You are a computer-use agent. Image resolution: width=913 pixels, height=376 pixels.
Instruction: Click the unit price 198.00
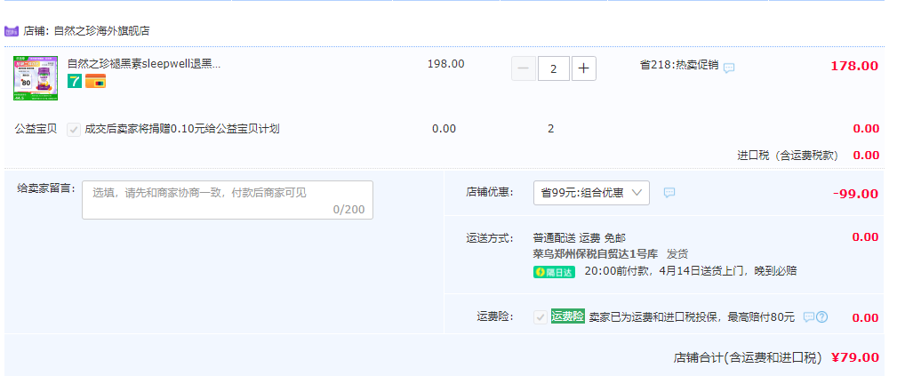(446, 64)
